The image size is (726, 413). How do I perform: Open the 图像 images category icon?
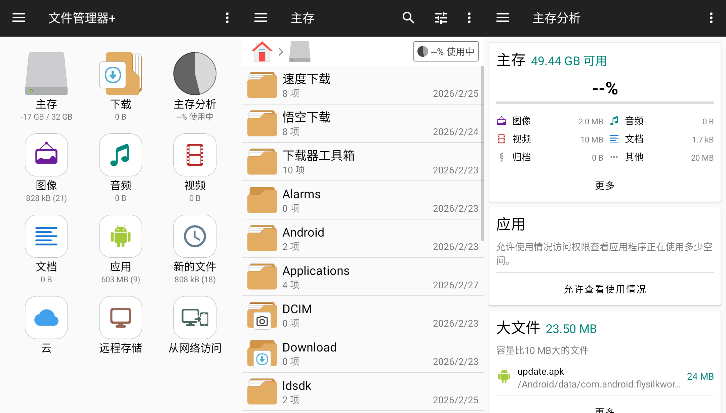click(46, 155)
